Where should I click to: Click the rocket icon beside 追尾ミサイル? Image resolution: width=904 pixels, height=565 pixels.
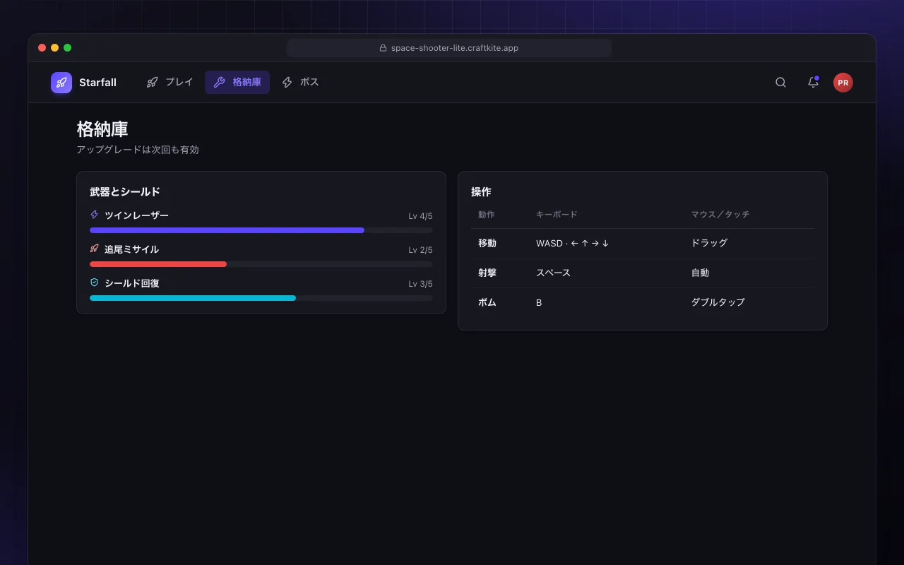click(94, 249)
